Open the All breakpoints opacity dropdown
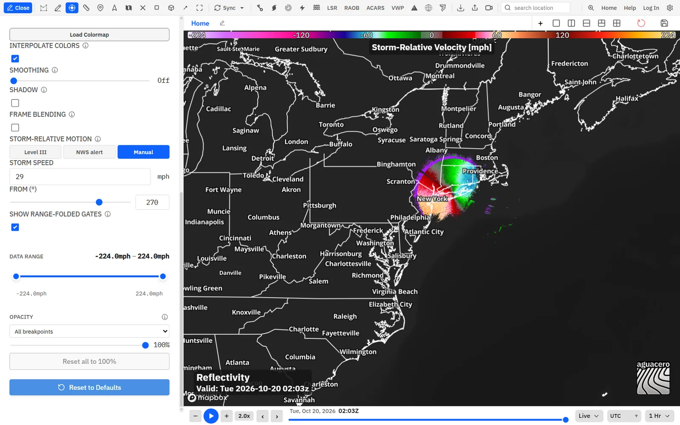 pyautogui.click(x=89, y=331)
